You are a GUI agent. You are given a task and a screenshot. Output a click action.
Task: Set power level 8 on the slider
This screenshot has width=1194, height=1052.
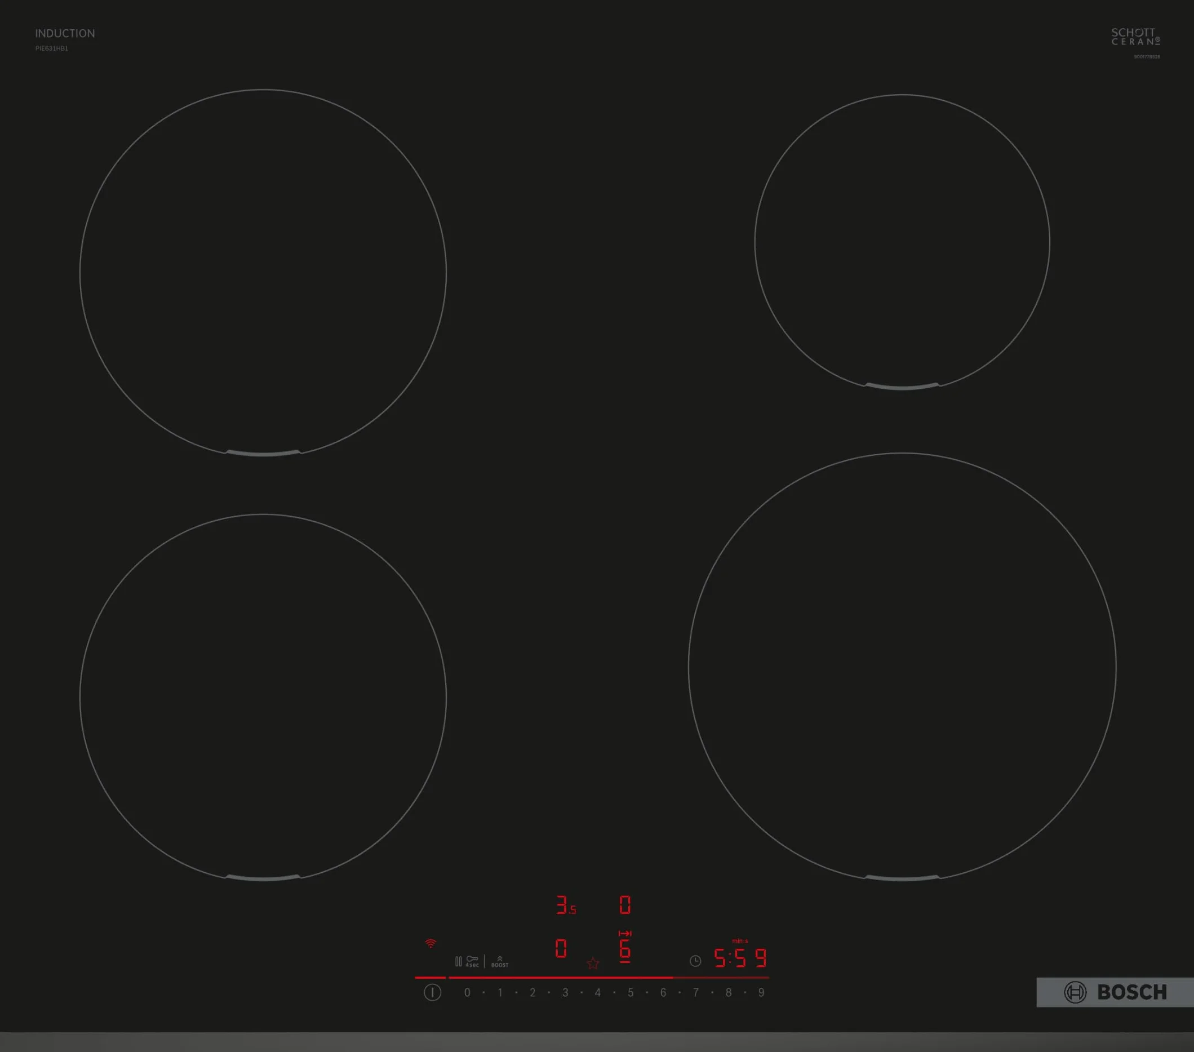[729, 992]
